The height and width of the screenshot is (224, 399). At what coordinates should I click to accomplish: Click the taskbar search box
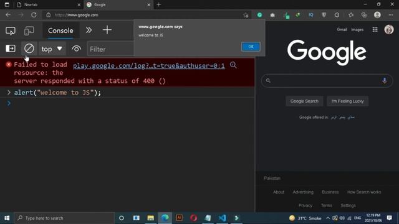(64, 218)
